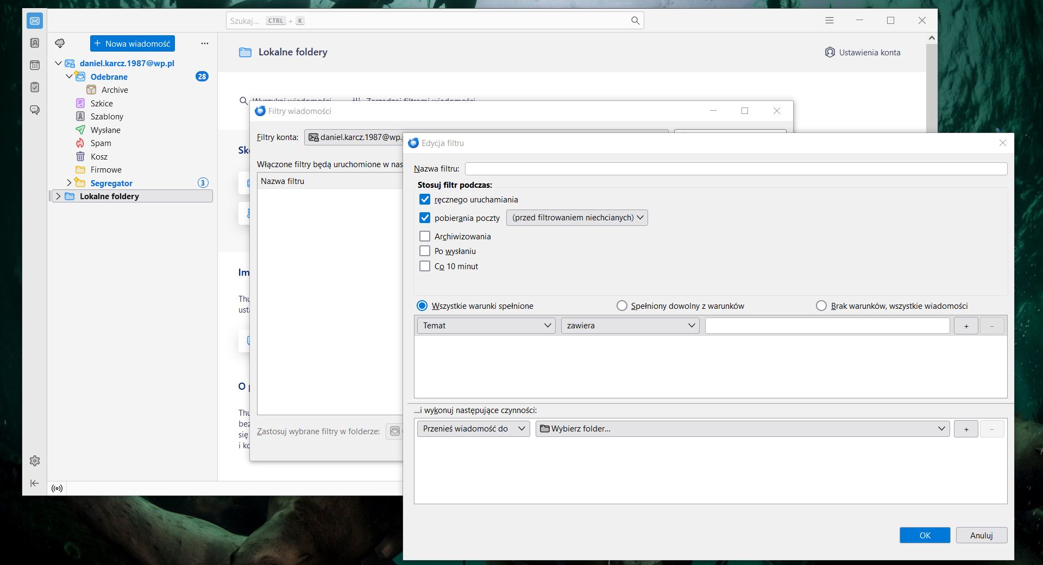Select Spełniony dowolny z warunków option
Screen dimensions: 1043x565
point(621,306)
